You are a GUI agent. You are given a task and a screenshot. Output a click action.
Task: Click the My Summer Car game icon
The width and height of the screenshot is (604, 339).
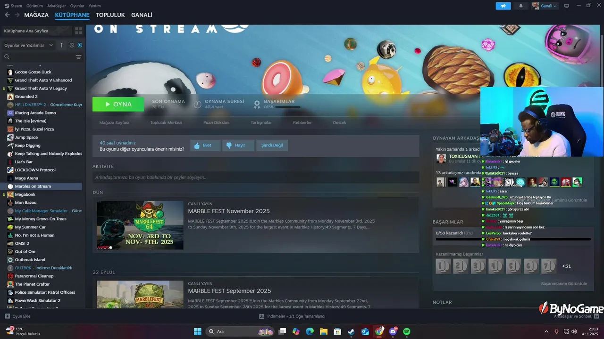click(10, 227)
